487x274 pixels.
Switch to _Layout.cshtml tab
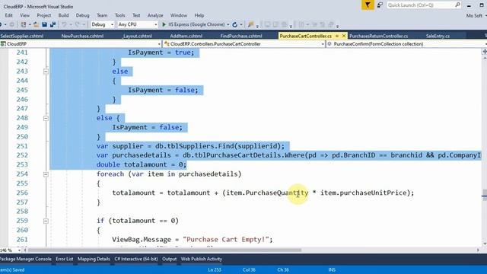137,36
